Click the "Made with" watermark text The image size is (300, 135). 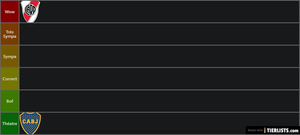point(255,130)
